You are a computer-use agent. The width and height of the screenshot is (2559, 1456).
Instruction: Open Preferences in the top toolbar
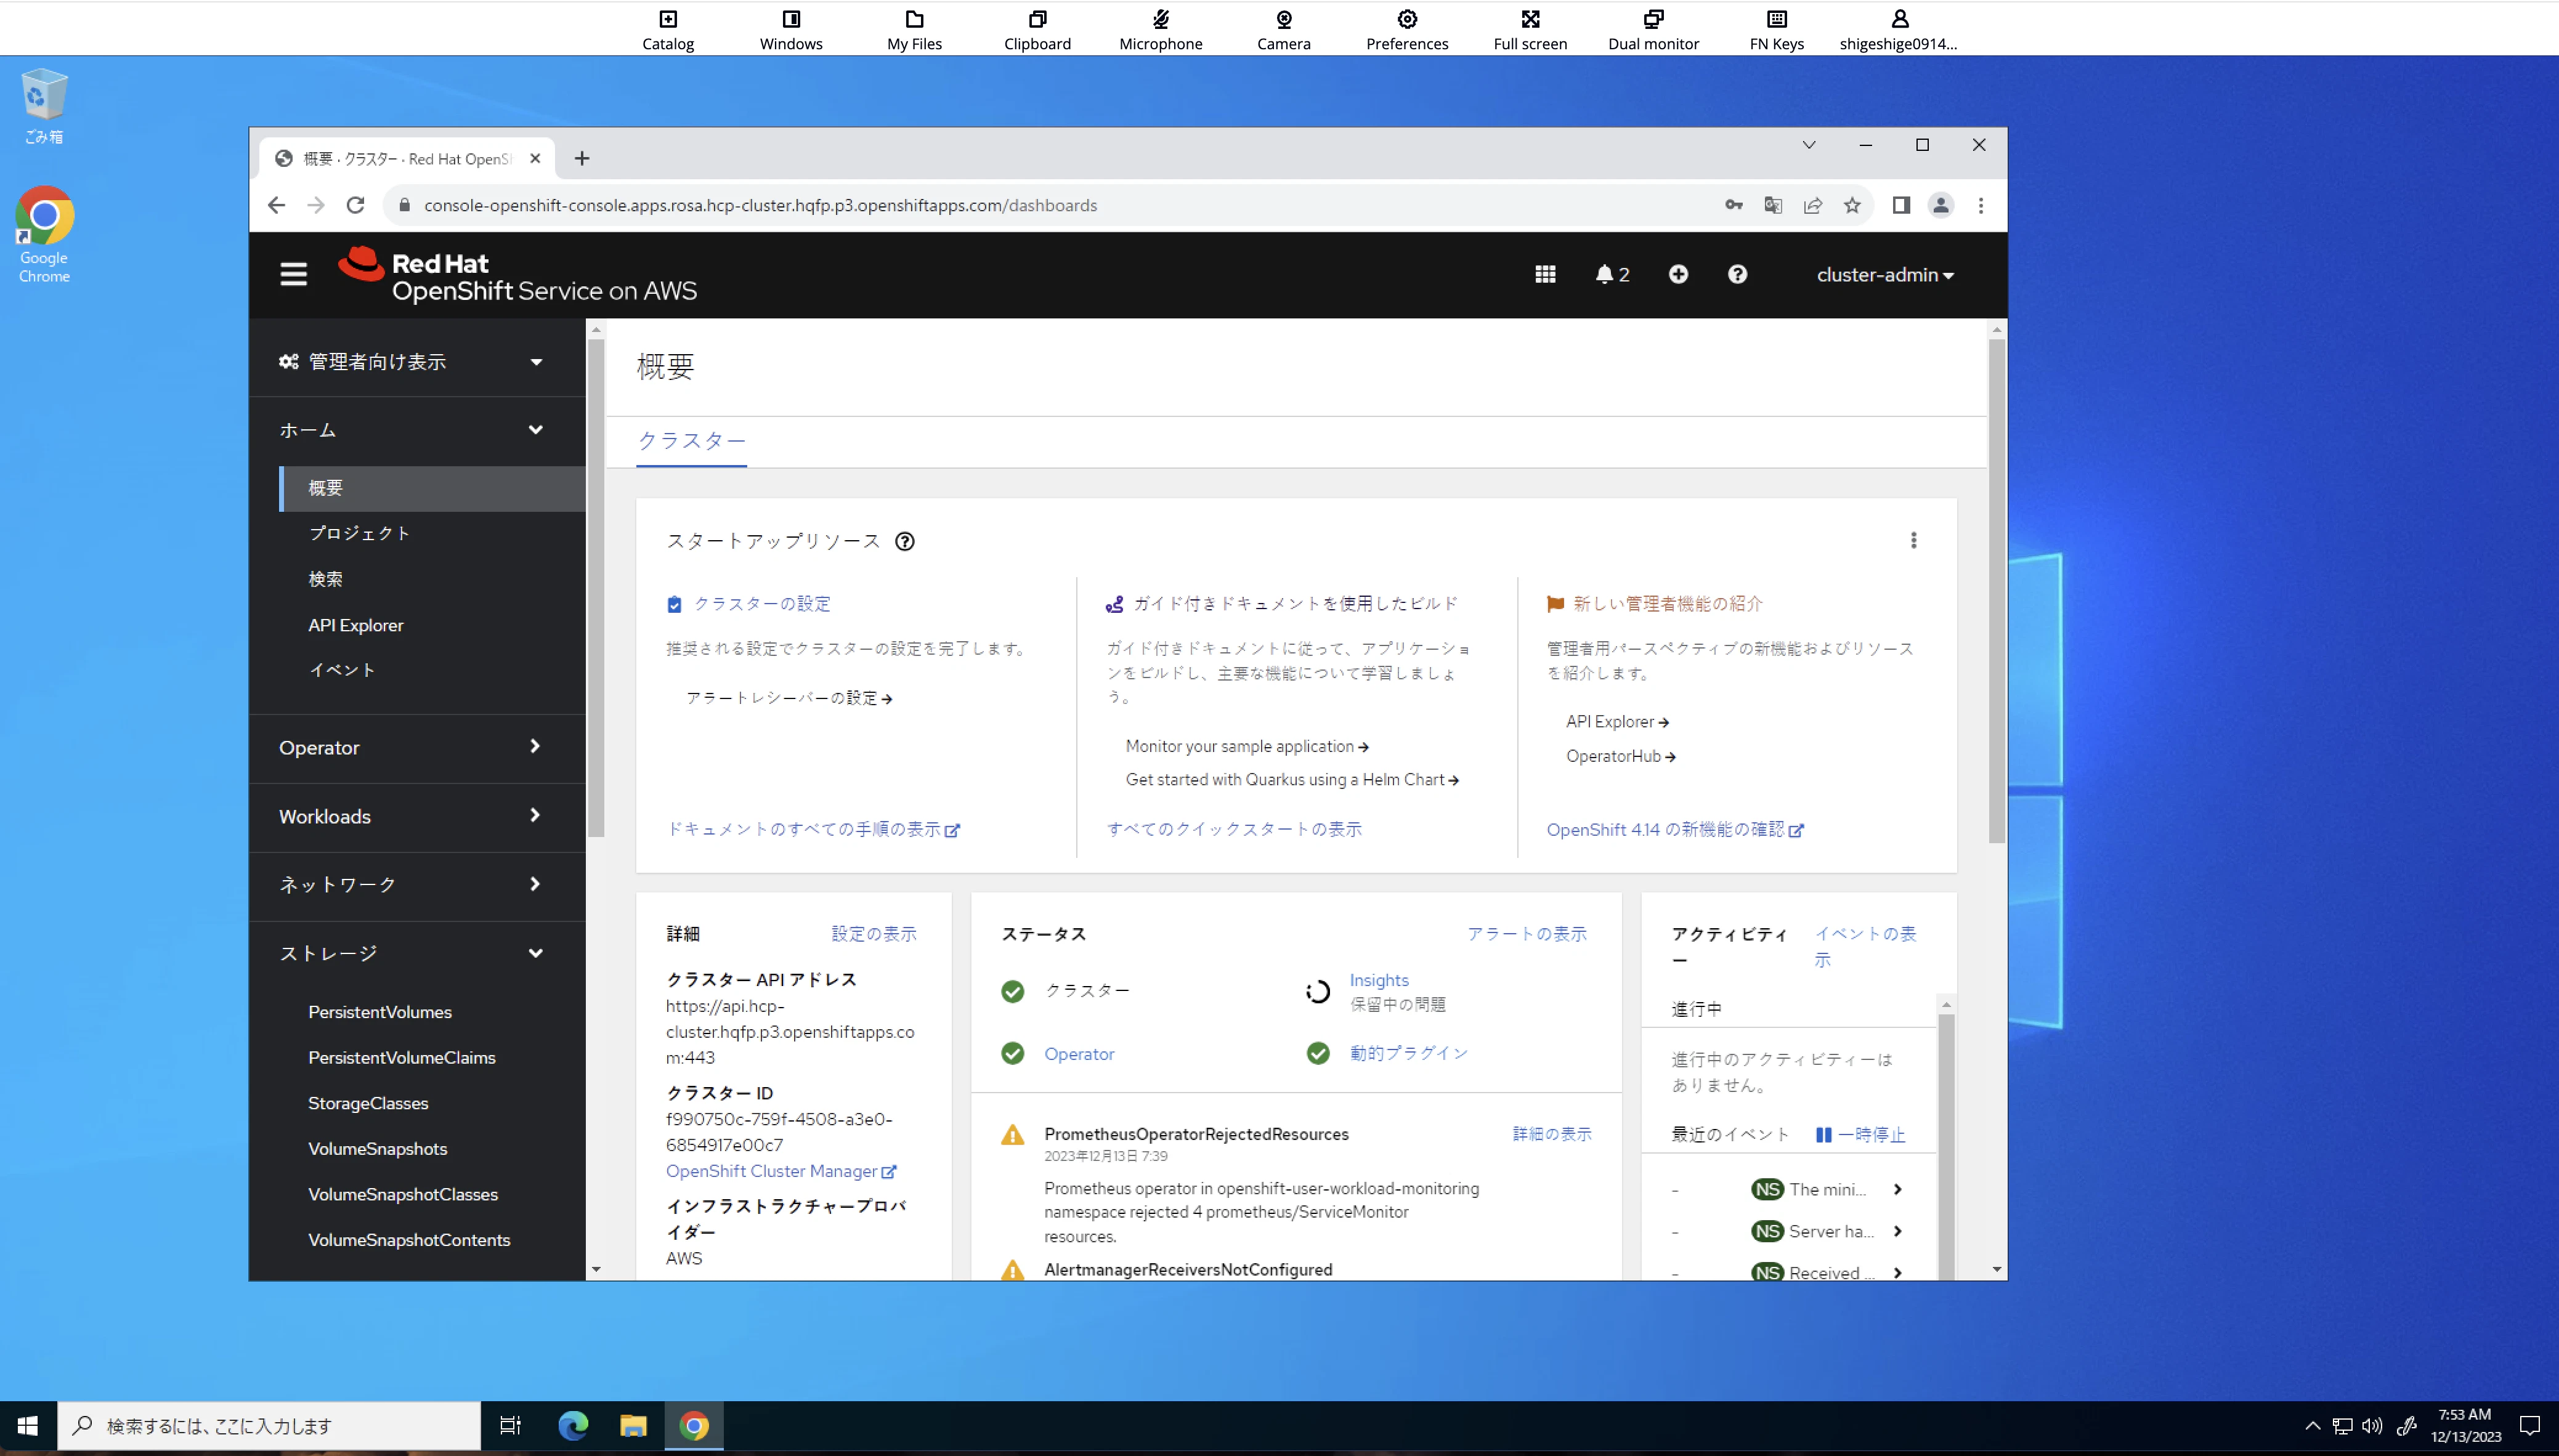click(1407, 30)
